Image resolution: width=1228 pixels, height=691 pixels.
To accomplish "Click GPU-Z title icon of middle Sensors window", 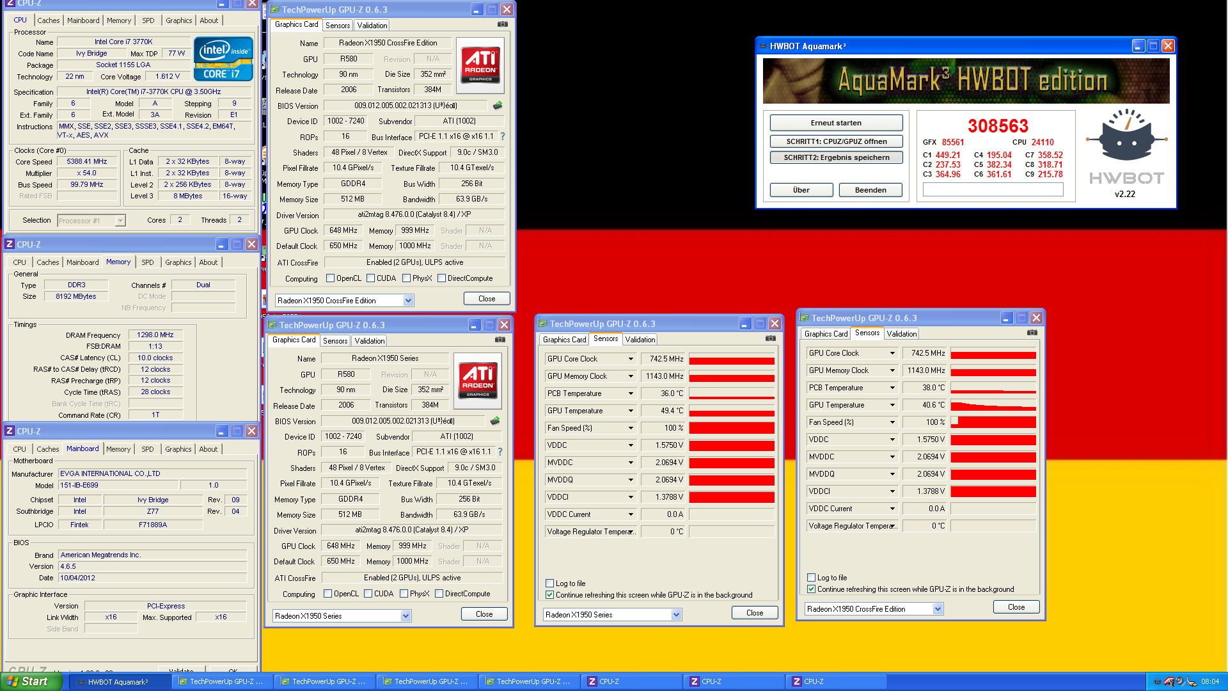I will (x=542, y=324).
